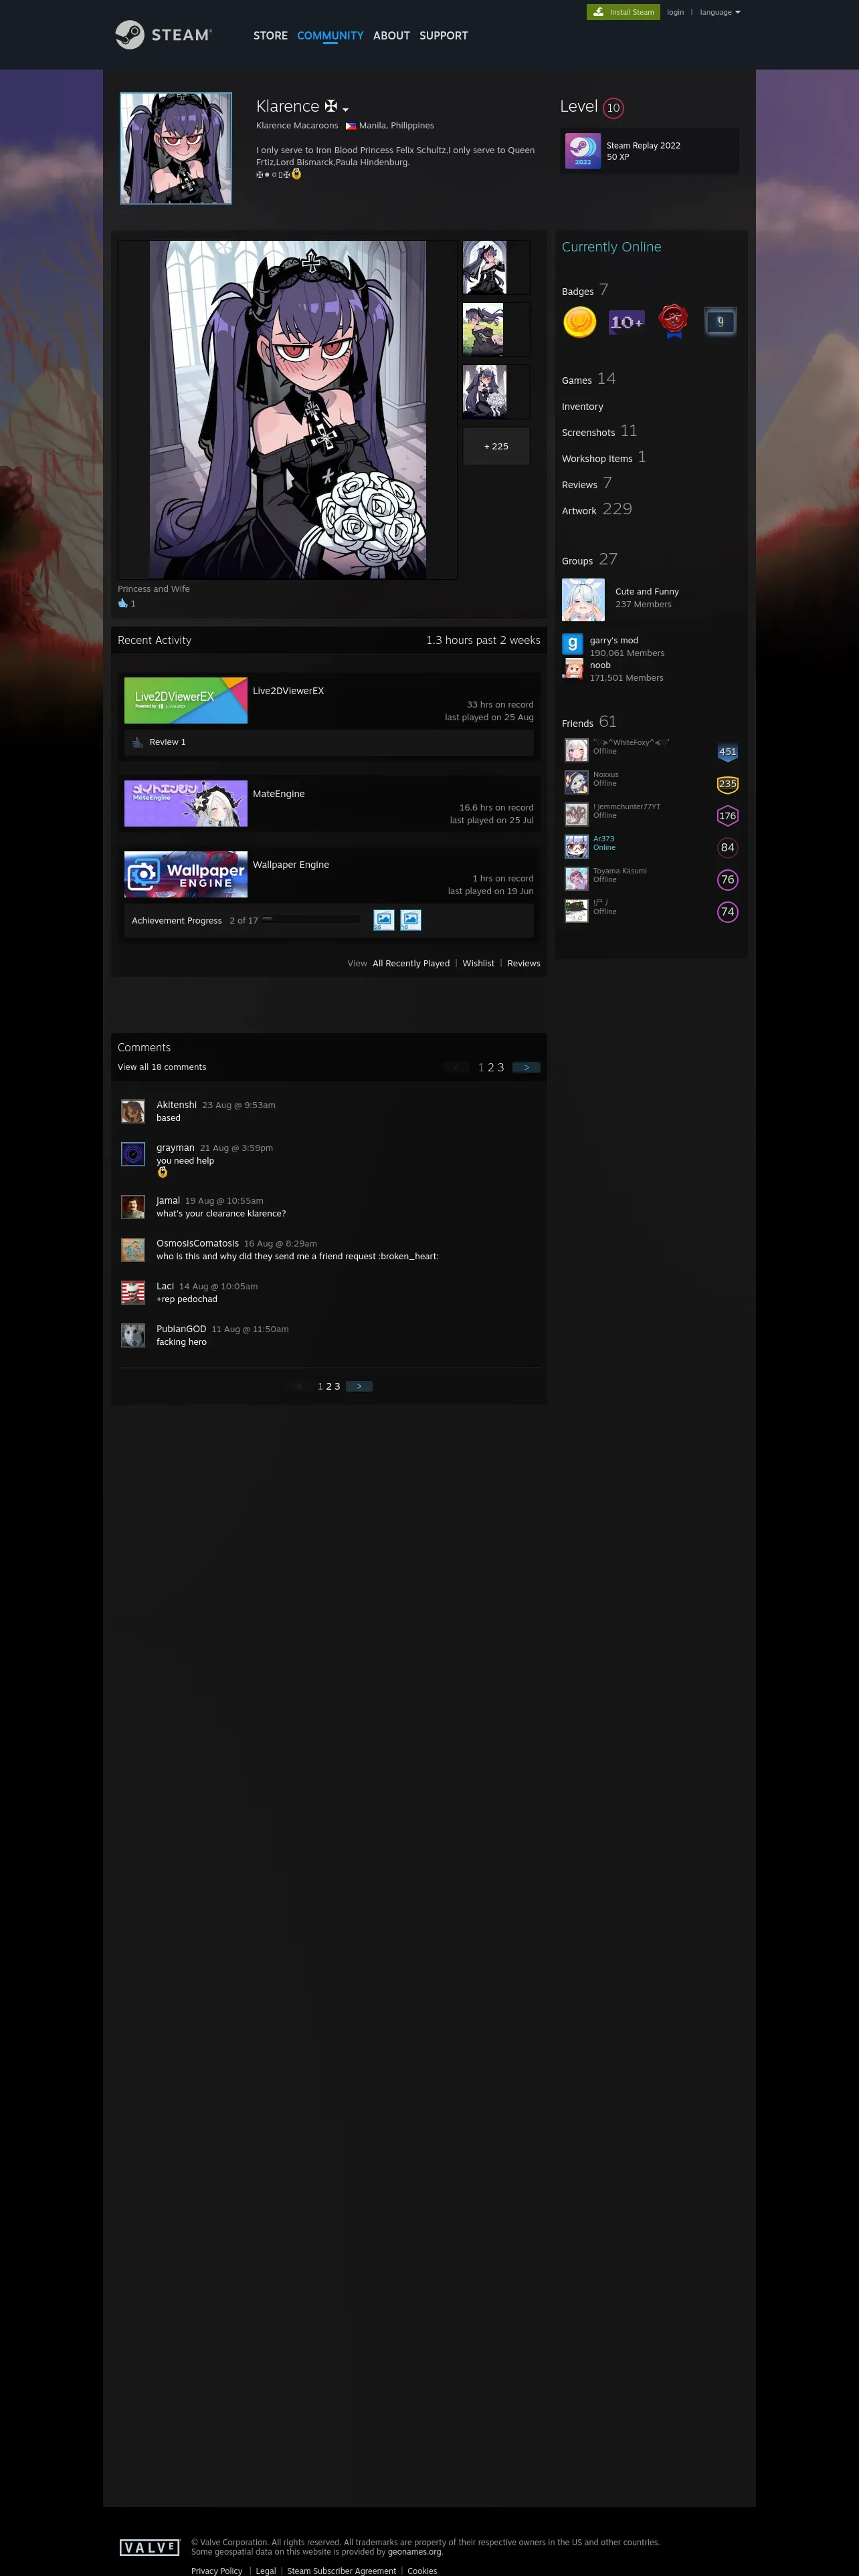859x2576 pixels.
Task: Open Artwork 229 link
Action: 596,509
